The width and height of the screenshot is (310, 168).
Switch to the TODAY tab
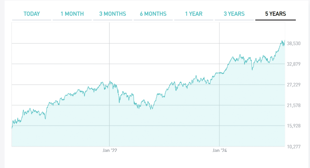point(32,14)
